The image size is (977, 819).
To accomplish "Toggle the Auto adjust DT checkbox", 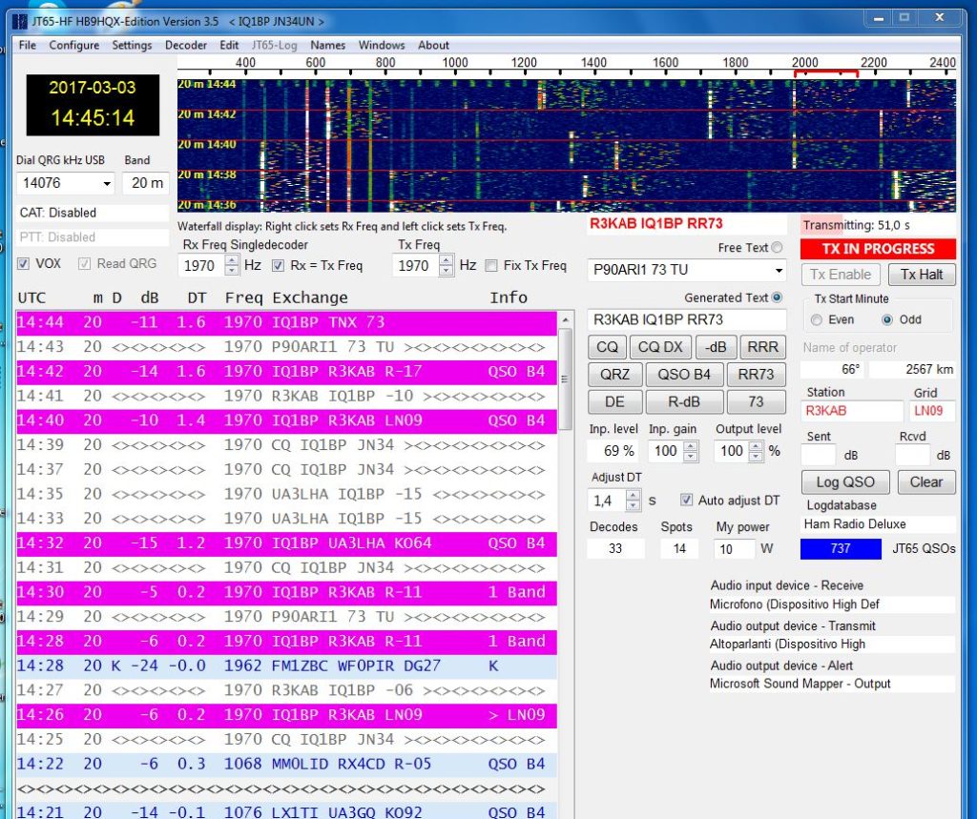I will [x=687, y=501].
